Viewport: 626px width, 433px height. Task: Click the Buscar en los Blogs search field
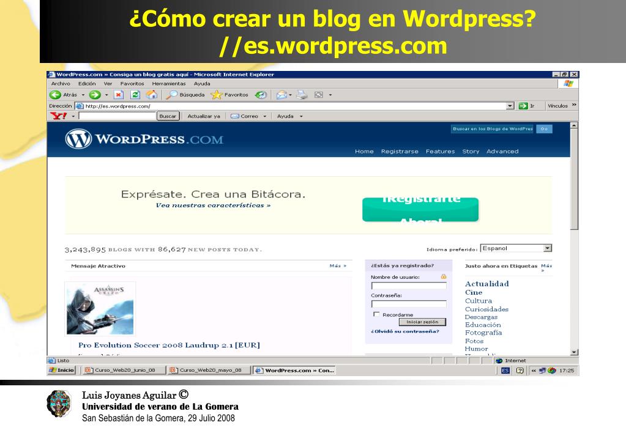pyautogui.click(x=493, y=128)
